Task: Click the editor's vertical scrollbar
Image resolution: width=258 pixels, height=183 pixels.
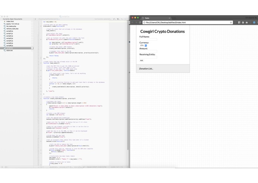Action: pyautogui.click(x=128, y=85)
